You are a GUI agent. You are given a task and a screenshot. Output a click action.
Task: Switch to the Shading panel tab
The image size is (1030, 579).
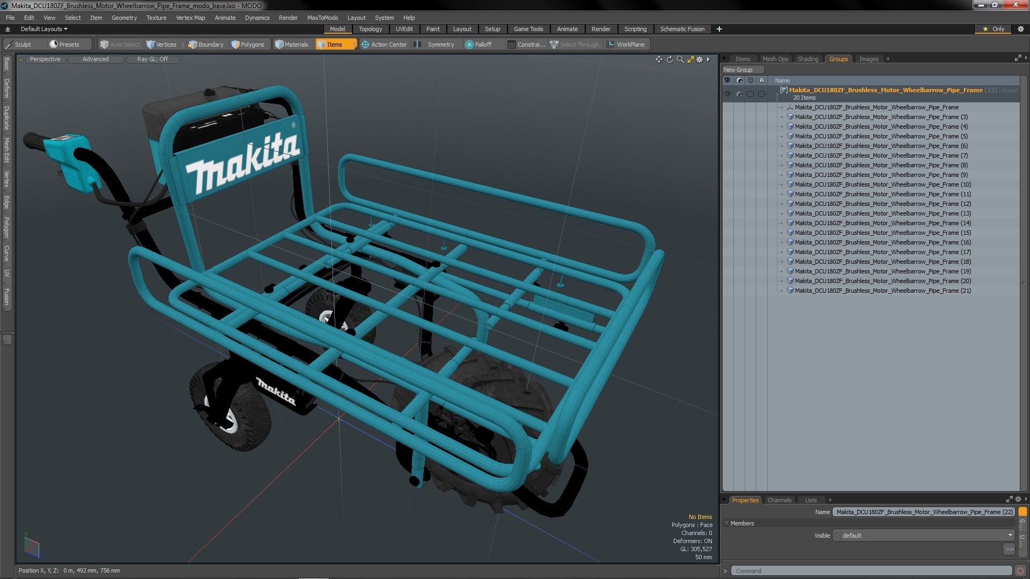[807, 59]
